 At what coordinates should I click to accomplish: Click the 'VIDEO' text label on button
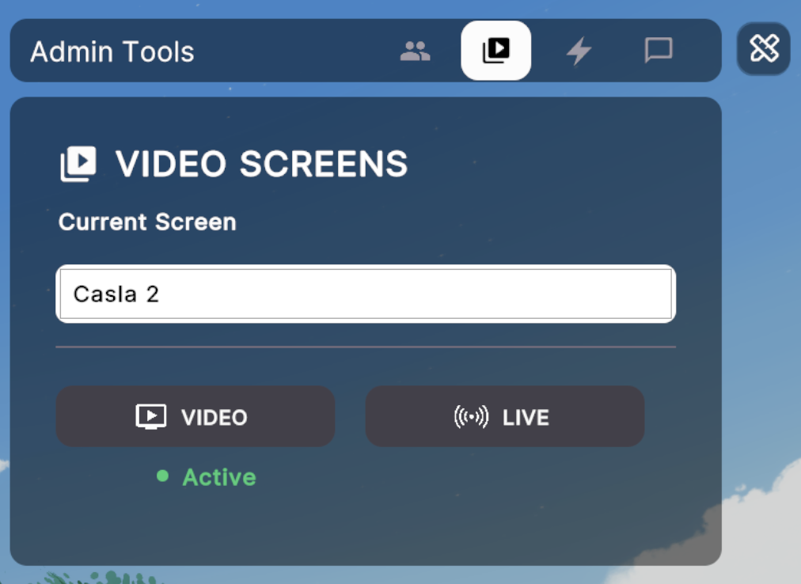214,417
